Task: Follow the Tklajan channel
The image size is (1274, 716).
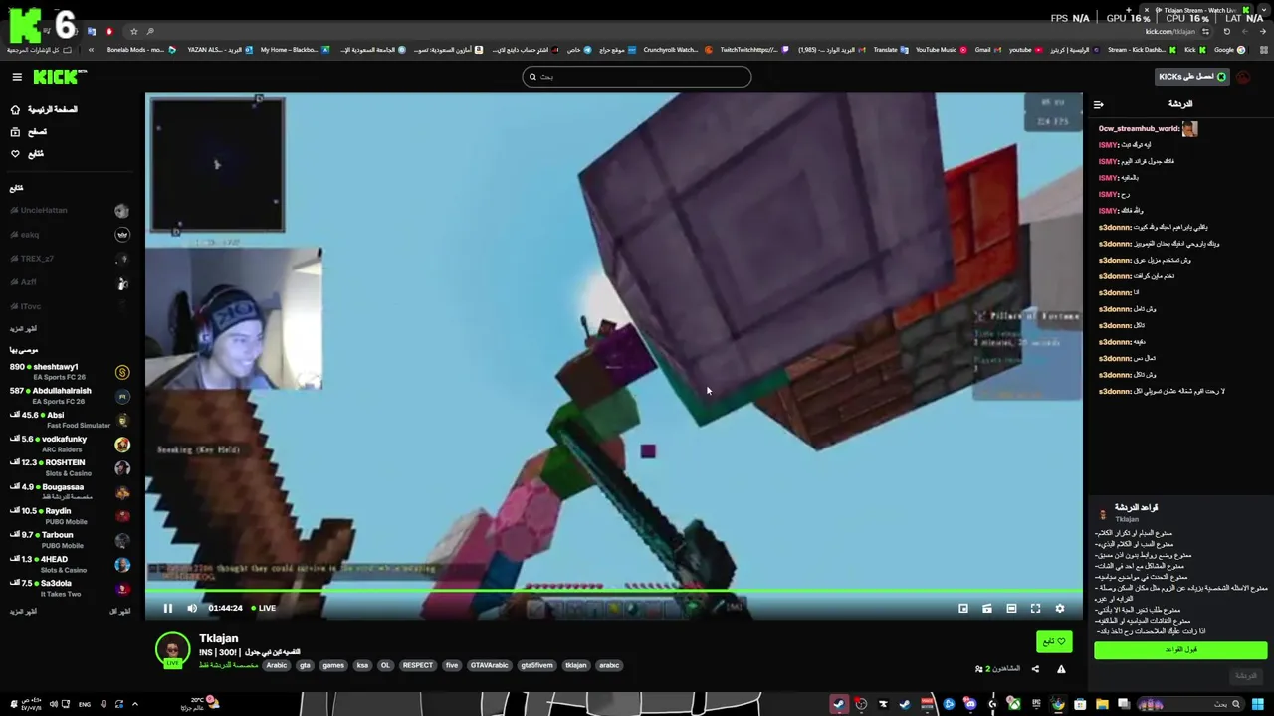Action: (x=1054, y=641)
